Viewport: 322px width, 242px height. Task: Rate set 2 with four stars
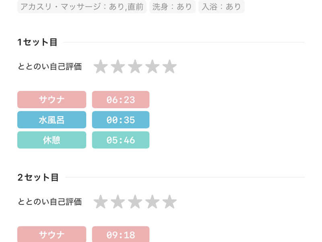[152, 202]
